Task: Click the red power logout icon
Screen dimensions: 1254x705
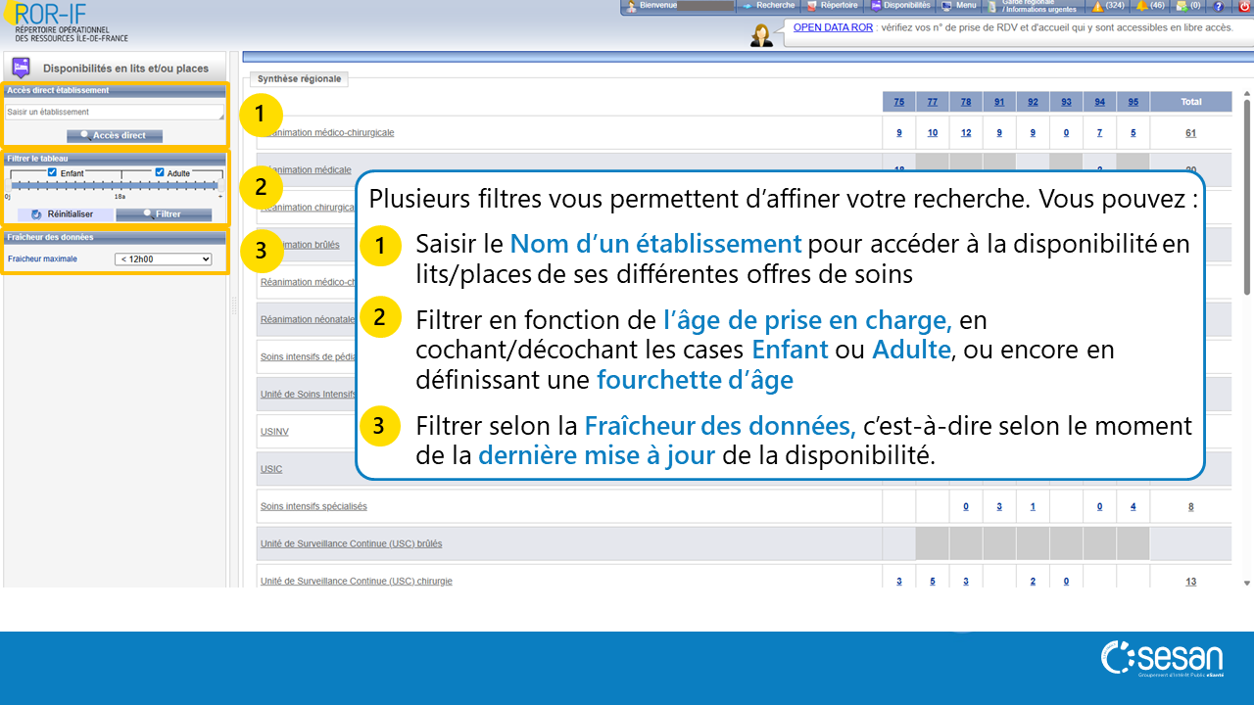Action: [1244, 6]
